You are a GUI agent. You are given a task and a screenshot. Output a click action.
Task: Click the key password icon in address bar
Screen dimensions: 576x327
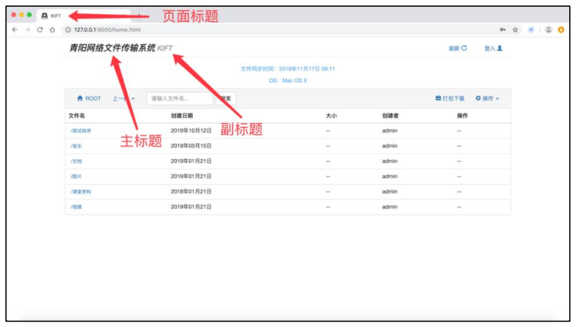pos(502,30)
